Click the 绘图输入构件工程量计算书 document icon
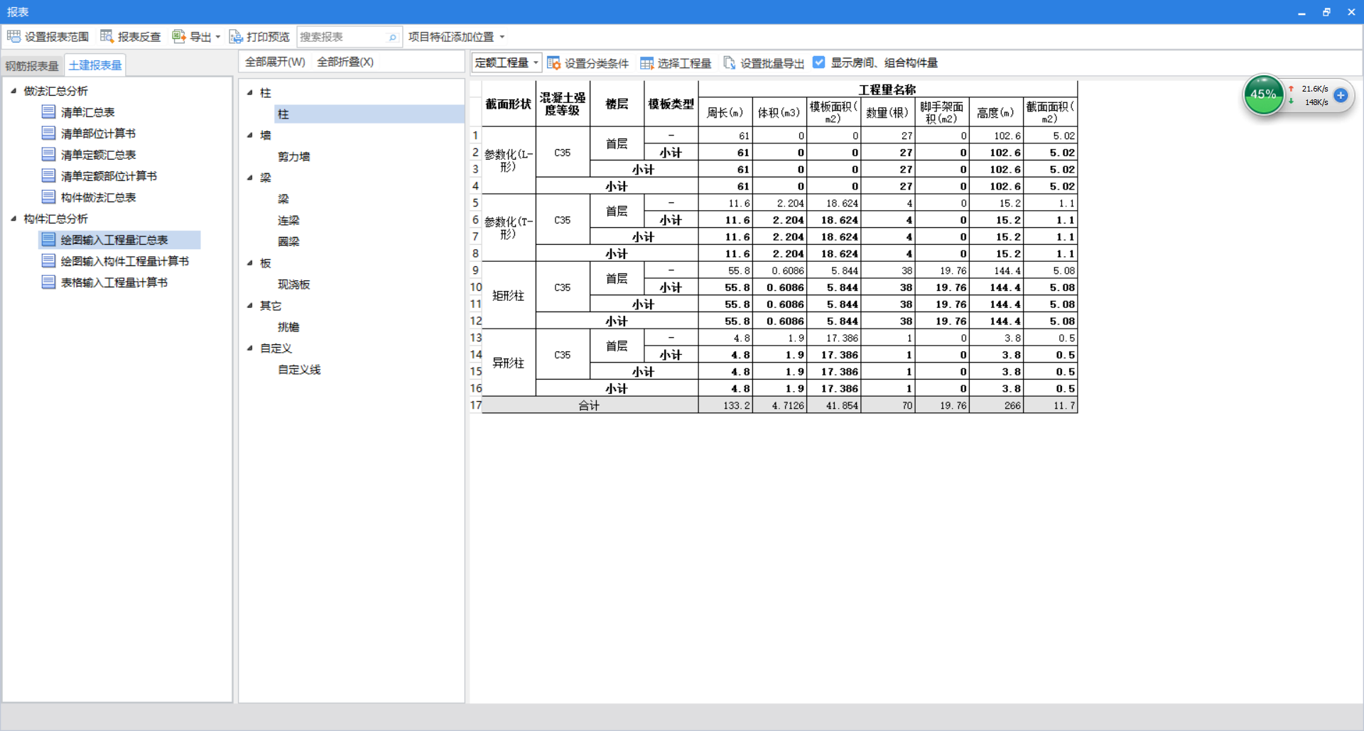 click(x=48, y=260)
